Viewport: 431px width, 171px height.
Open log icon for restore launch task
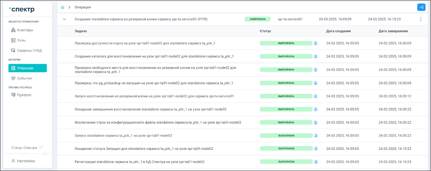pyautogui.click(x=316, y=96)
